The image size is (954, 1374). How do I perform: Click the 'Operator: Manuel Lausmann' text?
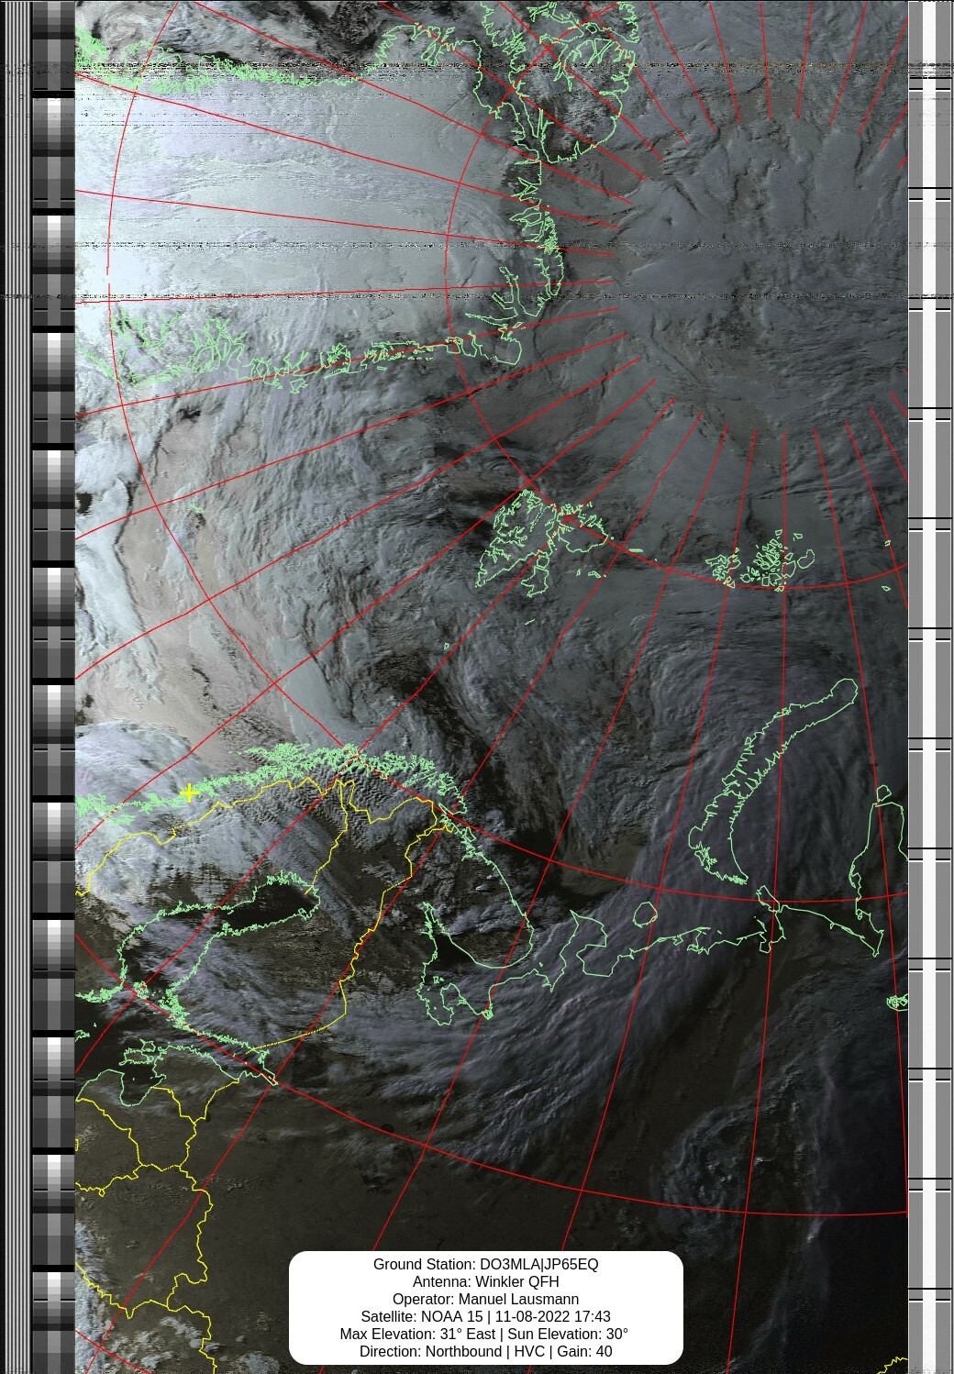(x=485, y=1299)
